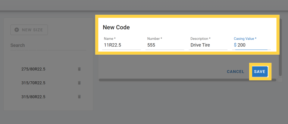Image resolution: width=288 pixels, height=124 pixels.
Task: Click the horizontal scrollbar under the form
Action: (x=187, y=80)
